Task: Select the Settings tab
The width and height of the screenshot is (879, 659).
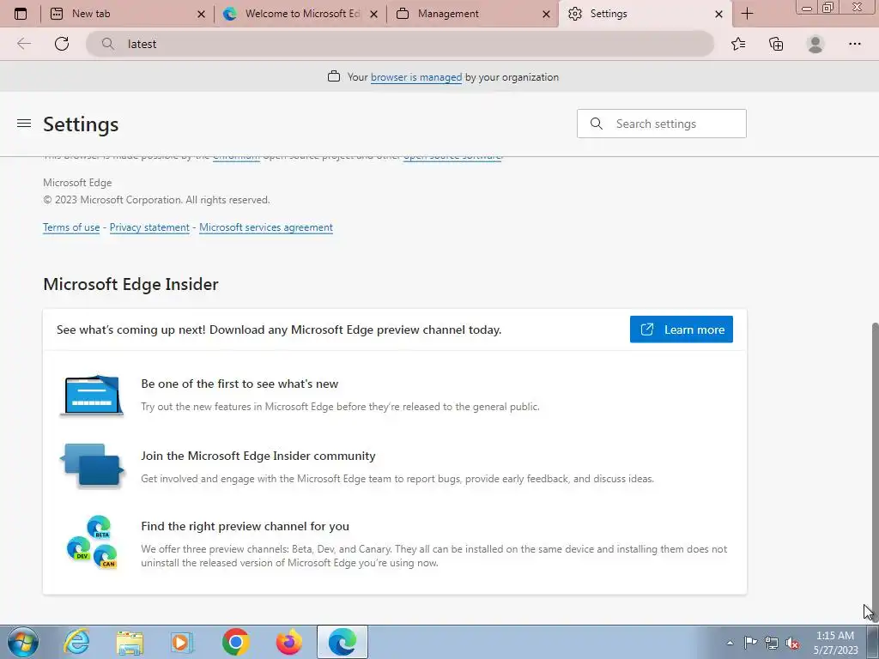Action: click(x=645, y=14)
